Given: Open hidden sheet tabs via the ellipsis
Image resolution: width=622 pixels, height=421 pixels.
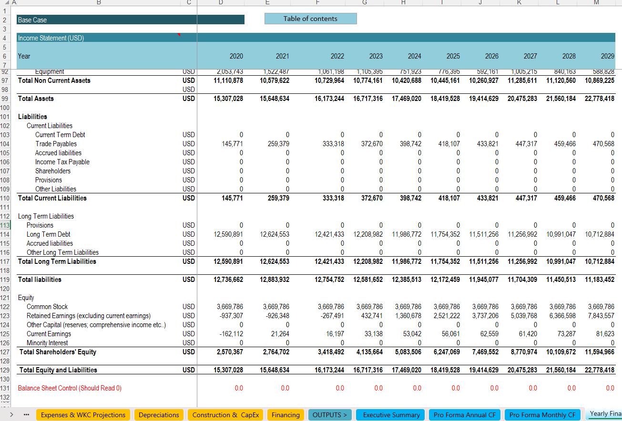Looking at the screenshot, I should coord(26,415).
